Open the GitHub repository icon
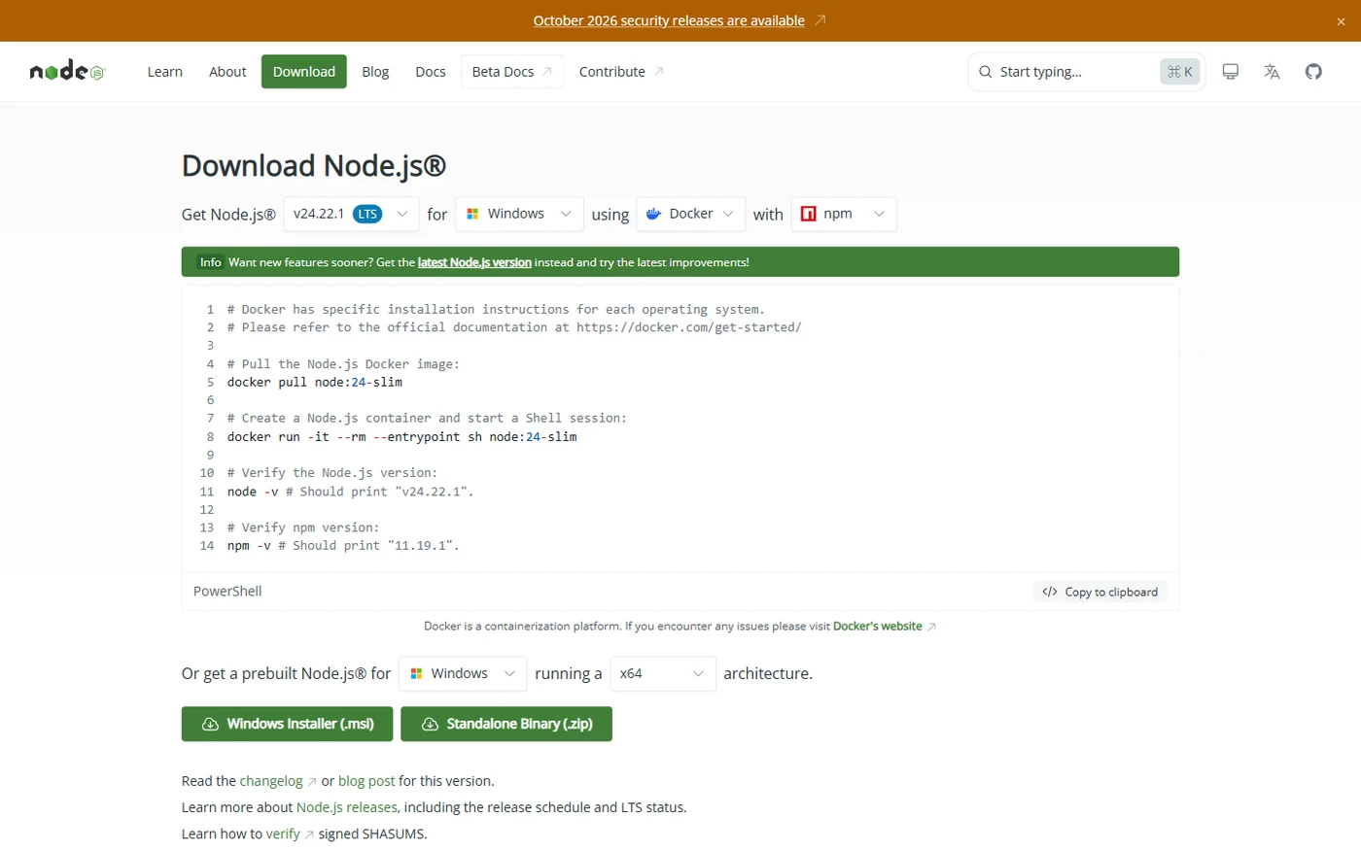 click(1313, 71)
